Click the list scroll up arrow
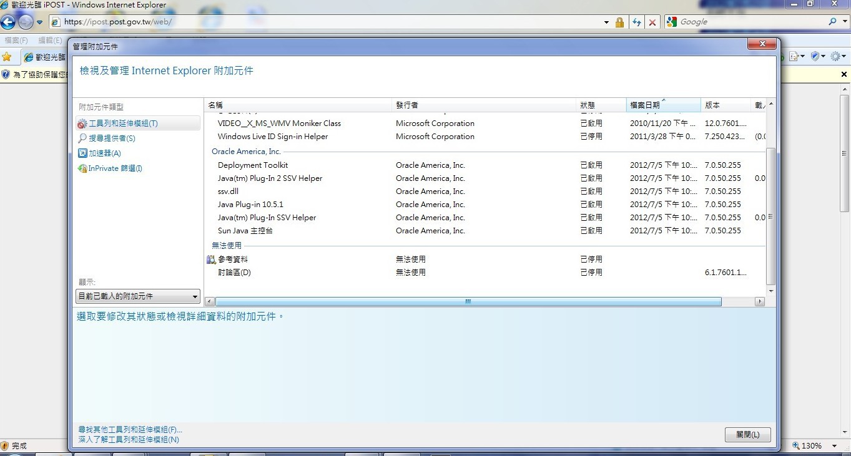This screenshot has width=851, height=456. pos(771,104)
